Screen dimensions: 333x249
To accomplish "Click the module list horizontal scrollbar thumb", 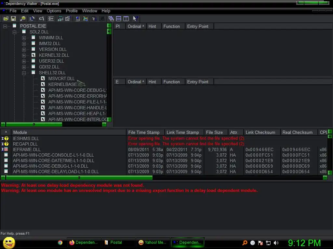I will point(79,177).
